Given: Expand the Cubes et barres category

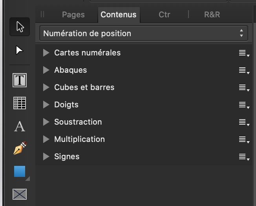Looking at the screenshot, I should (46, 87).
